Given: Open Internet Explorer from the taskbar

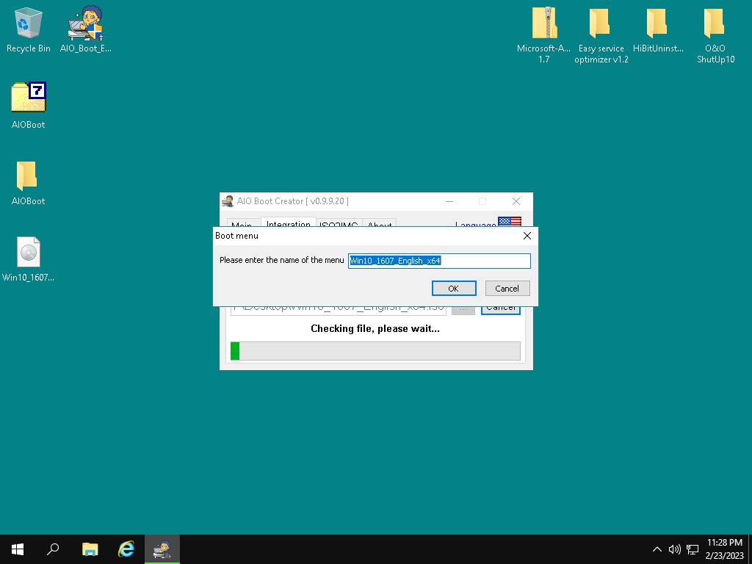Looking at the screenshot, I should point(126,549).
